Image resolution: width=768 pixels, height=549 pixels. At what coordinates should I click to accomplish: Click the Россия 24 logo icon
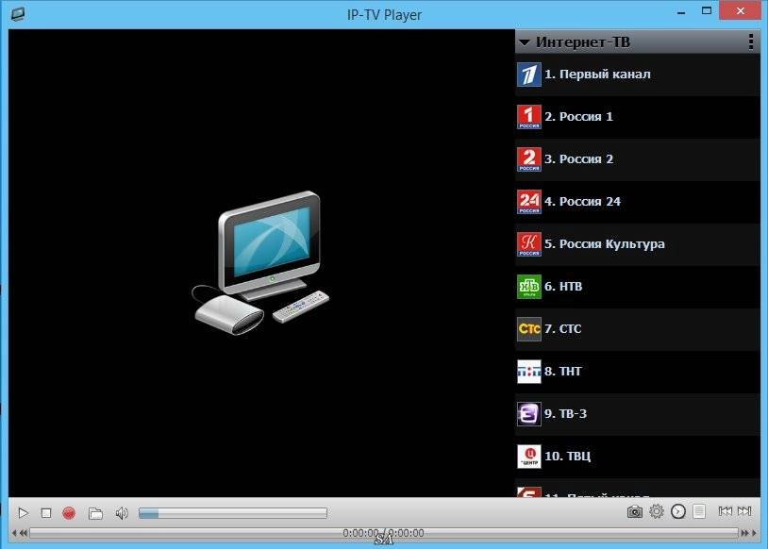click(529, 202)
